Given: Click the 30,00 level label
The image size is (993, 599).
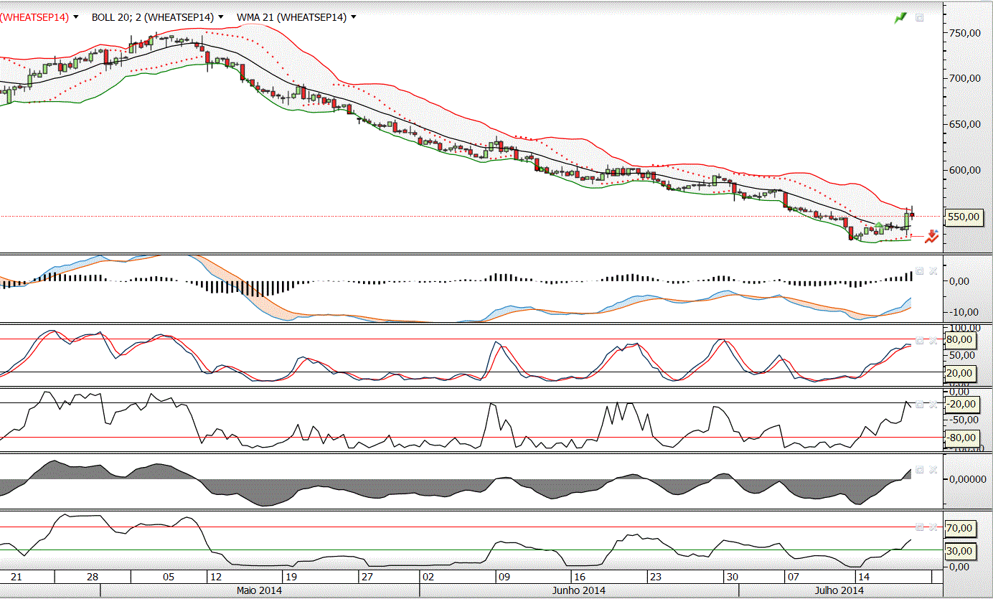Looking at the screenshot, I should click(960, 551).
